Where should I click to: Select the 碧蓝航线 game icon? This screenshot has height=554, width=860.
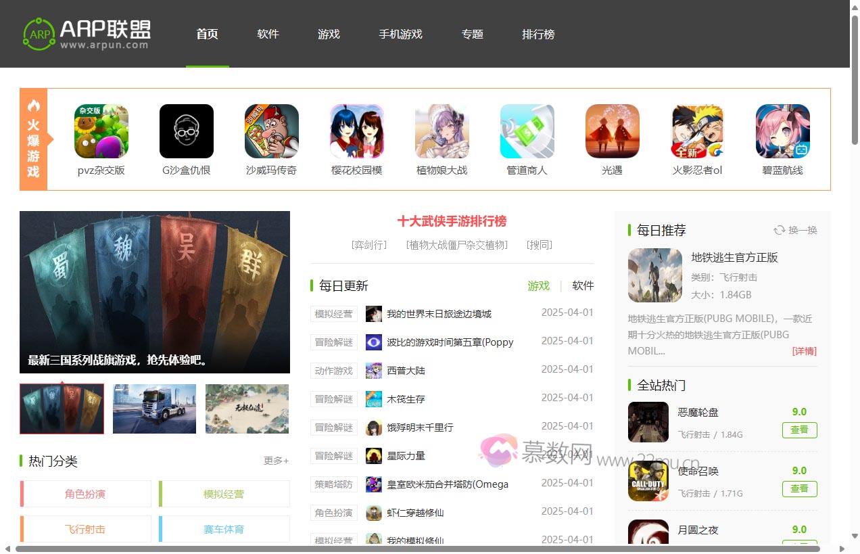click(783, 131)
